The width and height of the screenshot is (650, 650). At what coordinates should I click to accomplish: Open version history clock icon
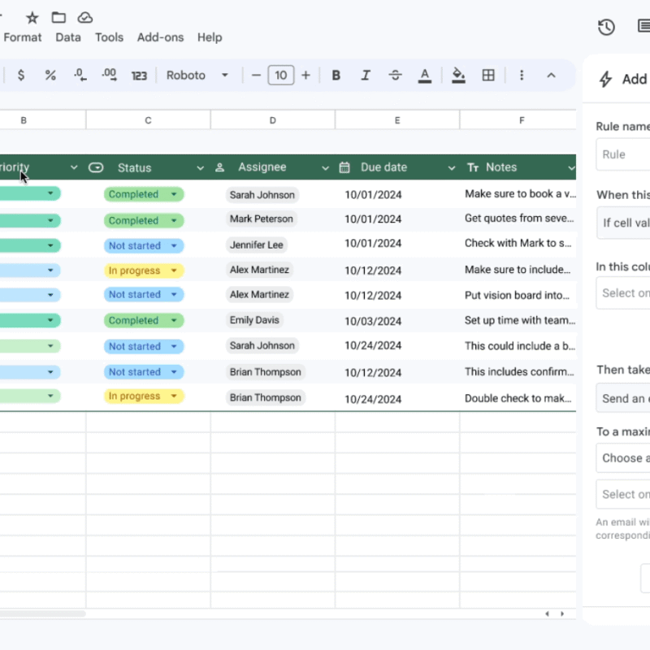pyautogui.click(x=606, y=28)
